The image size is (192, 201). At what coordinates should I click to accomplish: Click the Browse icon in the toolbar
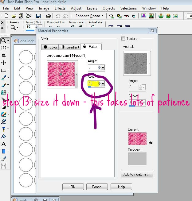point(21,16)
